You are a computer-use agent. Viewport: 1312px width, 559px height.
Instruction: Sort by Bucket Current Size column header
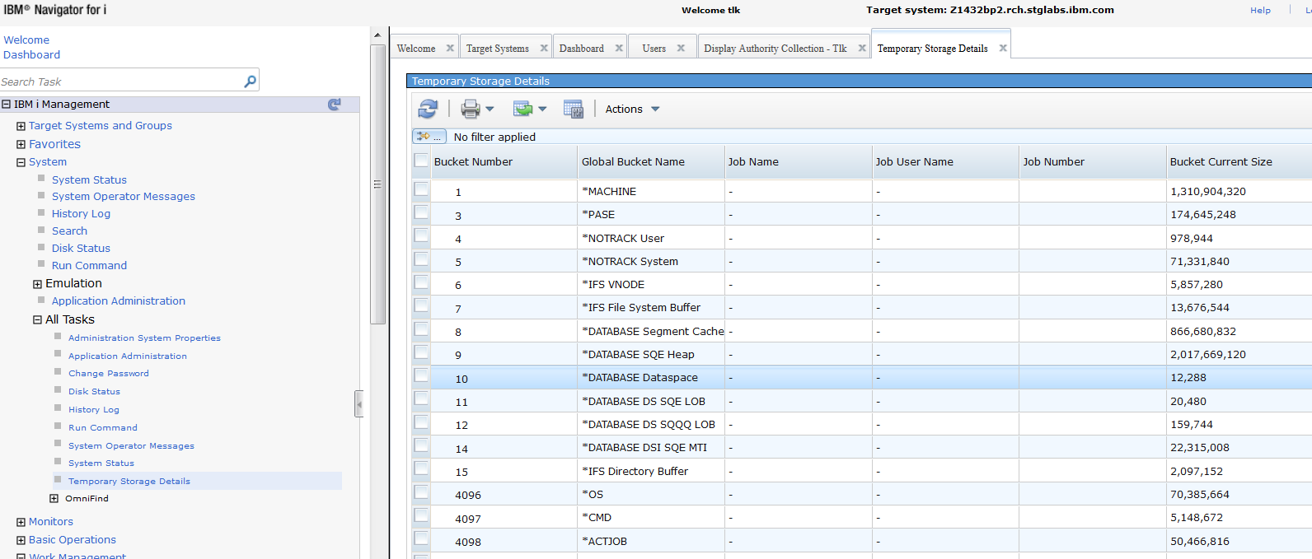pos(1221,161)
